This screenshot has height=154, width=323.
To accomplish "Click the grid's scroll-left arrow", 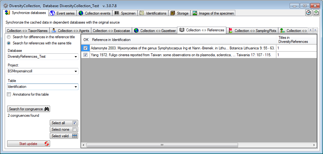I will coord(83,145).
